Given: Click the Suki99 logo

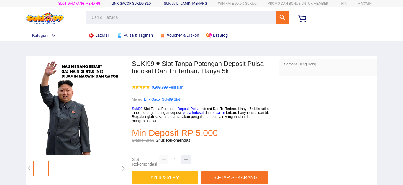Looking at the screenshot, I should coord(45,18).
